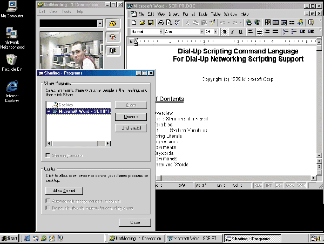Image resolution: width=324 pixels, height=244 pixels.
Task: Click the Unshare All button
Action: click(131, 128)
